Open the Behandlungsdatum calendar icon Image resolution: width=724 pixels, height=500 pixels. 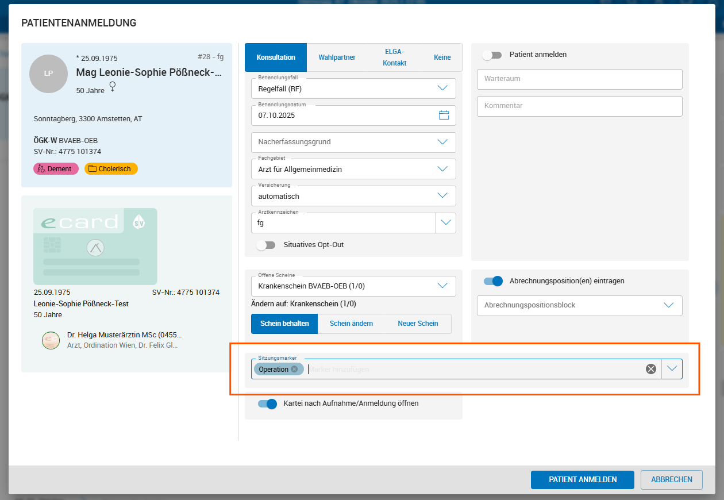tap(444, 115)
